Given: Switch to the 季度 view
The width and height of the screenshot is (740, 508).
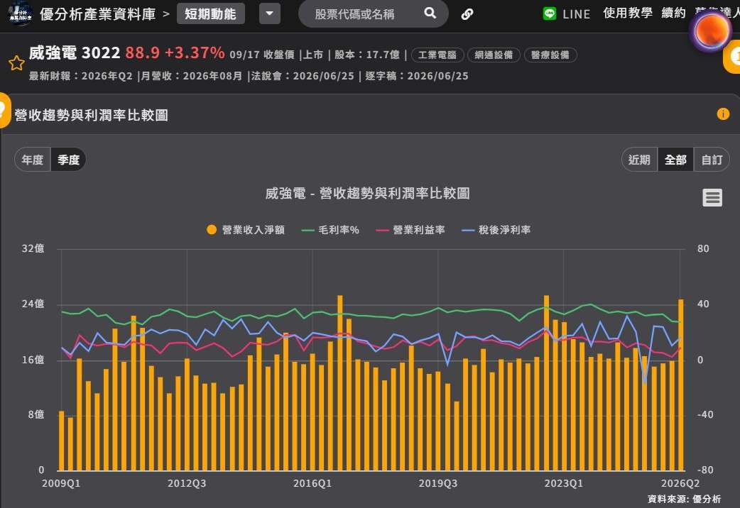Looking at the screenshot, I should 68,160.
